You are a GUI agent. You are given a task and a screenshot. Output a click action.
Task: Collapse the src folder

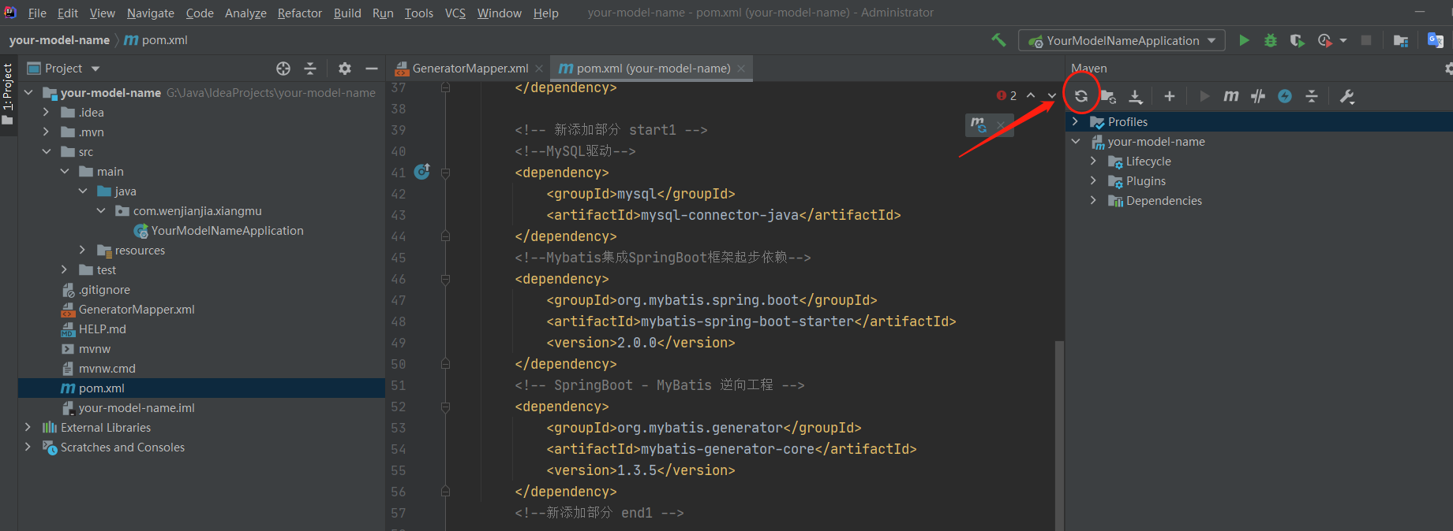(46, 151)
